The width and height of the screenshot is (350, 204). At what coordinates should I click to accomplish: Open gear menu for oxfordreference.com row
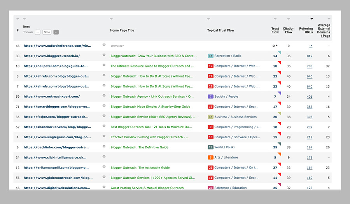click(104, 45)
